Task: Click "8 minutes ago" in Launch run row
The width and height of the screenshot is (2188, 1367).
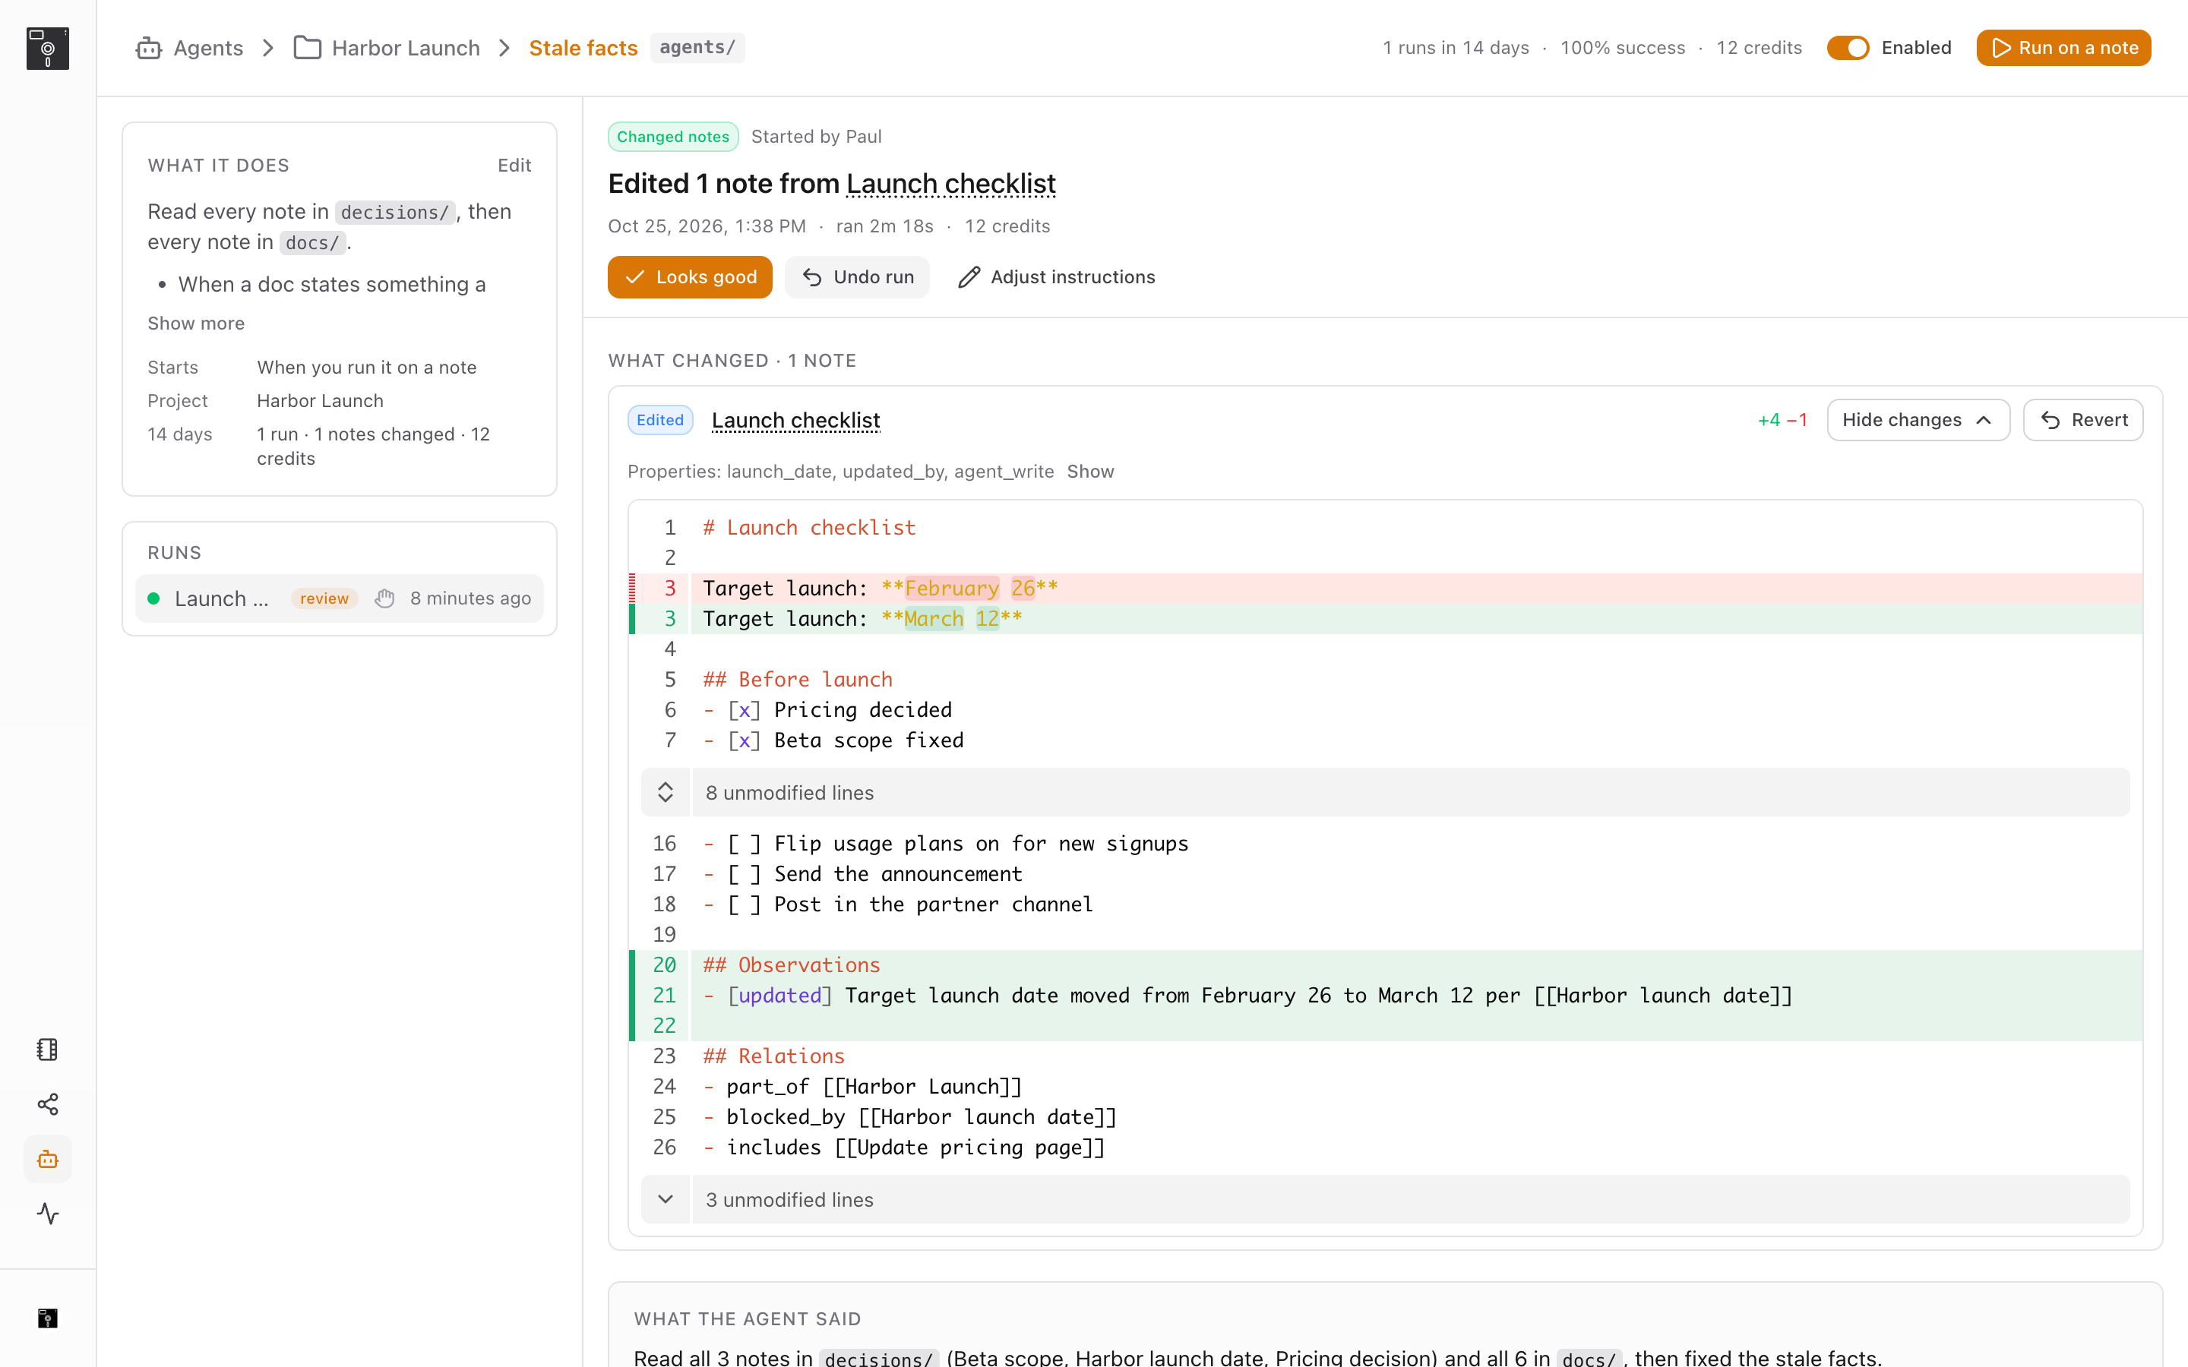Action: [x=470, y=598]
